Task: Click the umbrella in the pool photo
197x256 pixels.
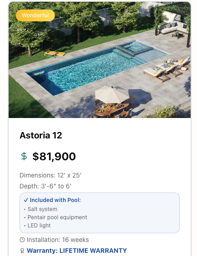Action: tap(112, 94)
